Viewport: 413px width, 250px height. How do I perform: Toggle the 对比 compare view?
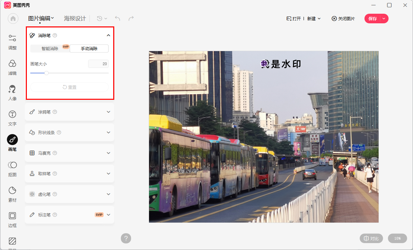371,238
